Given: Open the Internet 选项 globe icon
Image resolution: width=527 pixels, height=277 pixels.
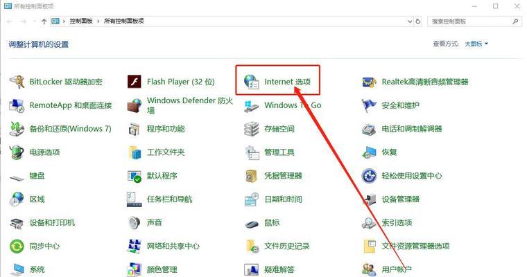Looking at the screenshot, I should point(252,82).
